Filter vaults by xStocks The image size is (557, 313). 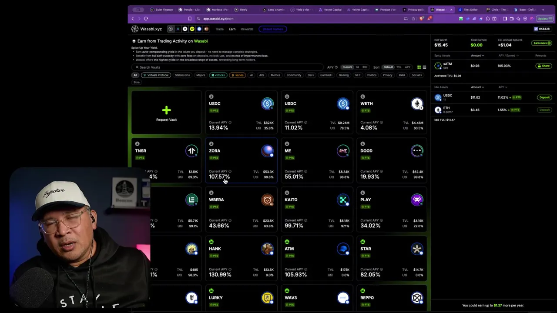(218, 75)
